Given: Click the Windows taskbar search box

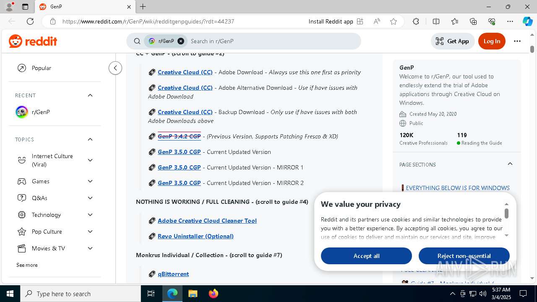Looking at the screenshot, I should (81, 294).
